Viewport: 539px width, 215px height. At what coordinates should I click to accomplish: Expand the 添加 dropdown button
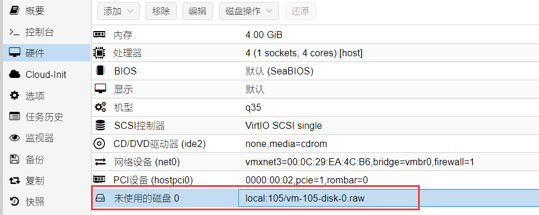tap(119, 11)
